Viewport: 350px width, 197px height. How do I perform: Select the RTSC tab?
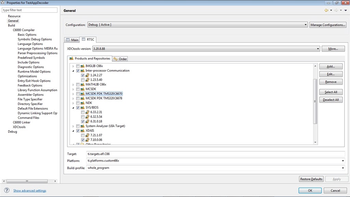(x=88, y=40)
